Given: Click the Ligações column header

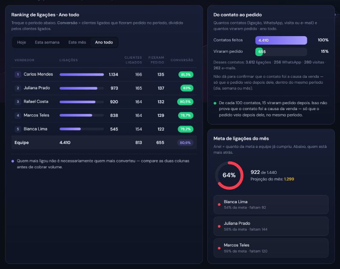Looking at the screenshot, I should pyautogui.click(x=68, y=60).
